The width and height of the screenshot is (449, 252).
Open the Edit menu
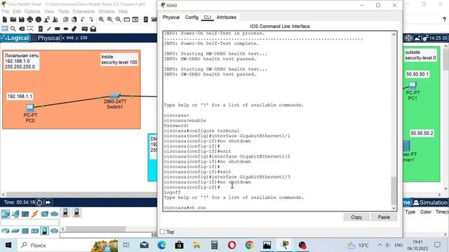tap(17, 11)
